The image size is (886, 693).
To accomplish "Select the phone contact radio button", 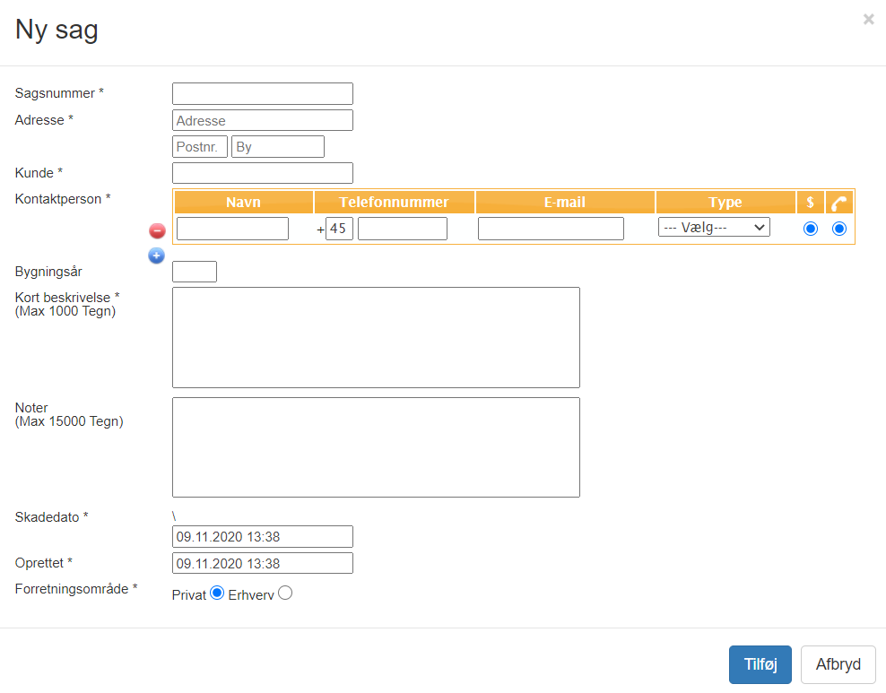I will coord(839,229).
